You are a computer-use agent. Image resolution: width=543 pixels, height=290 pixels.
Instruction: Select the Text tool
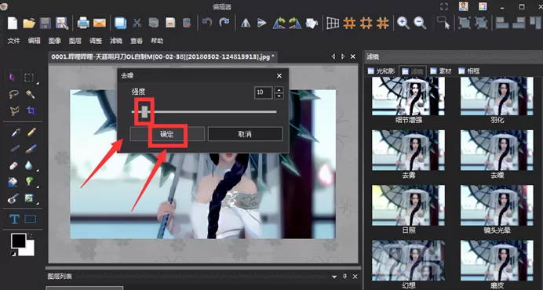tap(14, 219)
